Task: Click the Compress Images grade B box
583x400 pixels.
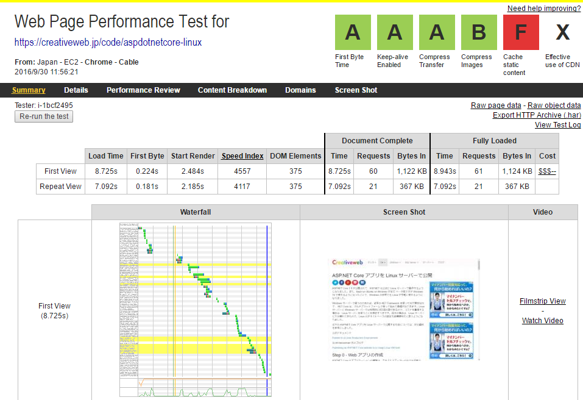Action: click(479, 32)
